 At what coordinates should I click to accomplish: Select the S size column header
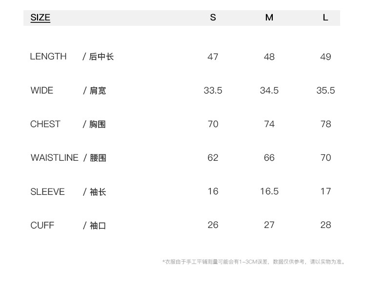tap(213, 18)
